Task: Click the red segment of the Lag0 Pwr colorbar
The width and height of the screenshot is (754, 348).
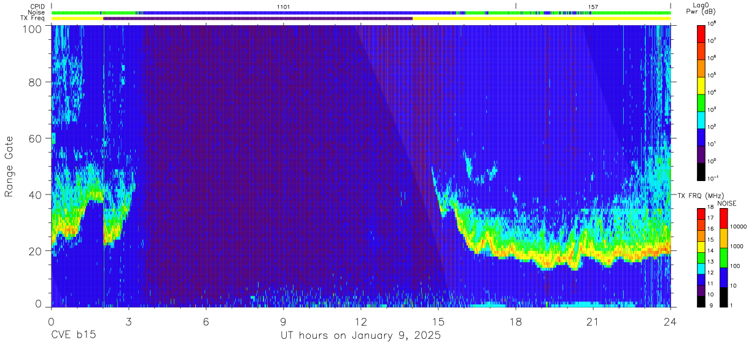Action: 701,33
